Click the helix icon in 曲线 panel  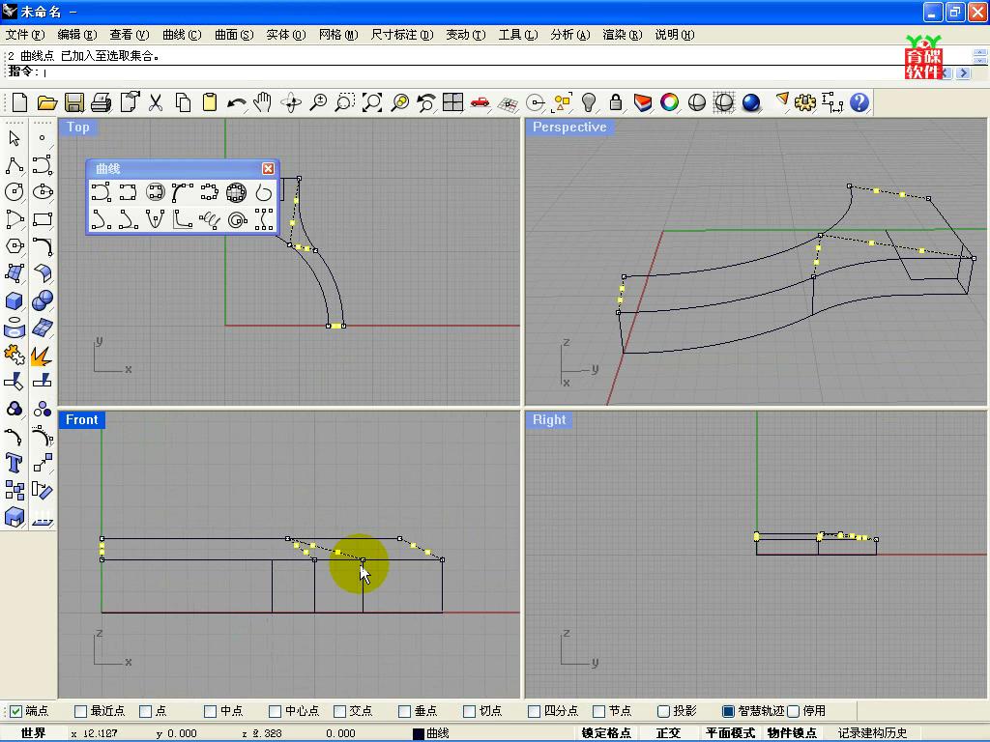(x=210, y=219)
